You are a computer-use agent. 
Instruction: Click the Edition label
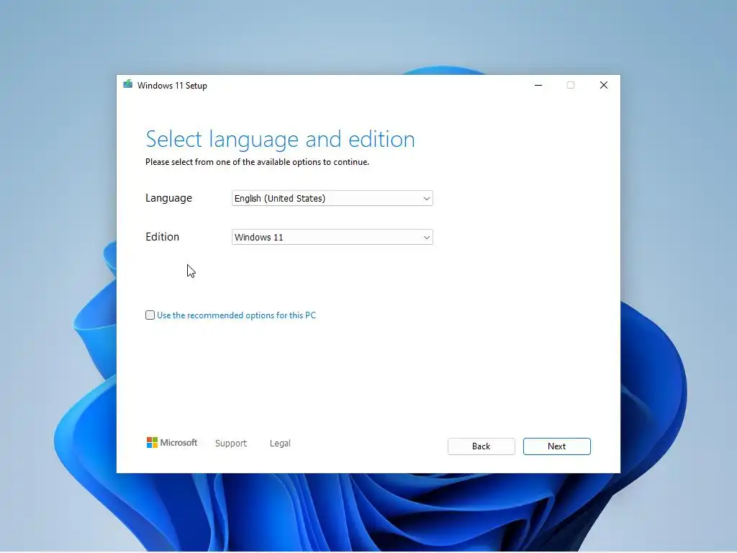click(x=162, y=237)
